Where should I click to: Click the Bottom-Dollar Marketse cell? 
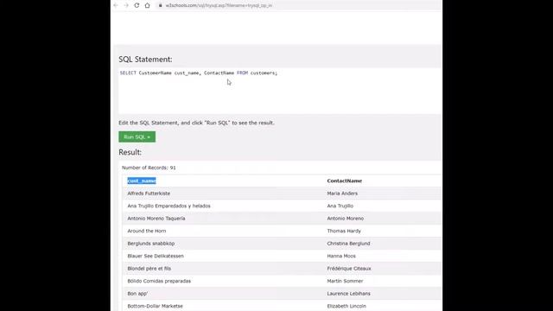pyautogui.click(x=156, y=306)
